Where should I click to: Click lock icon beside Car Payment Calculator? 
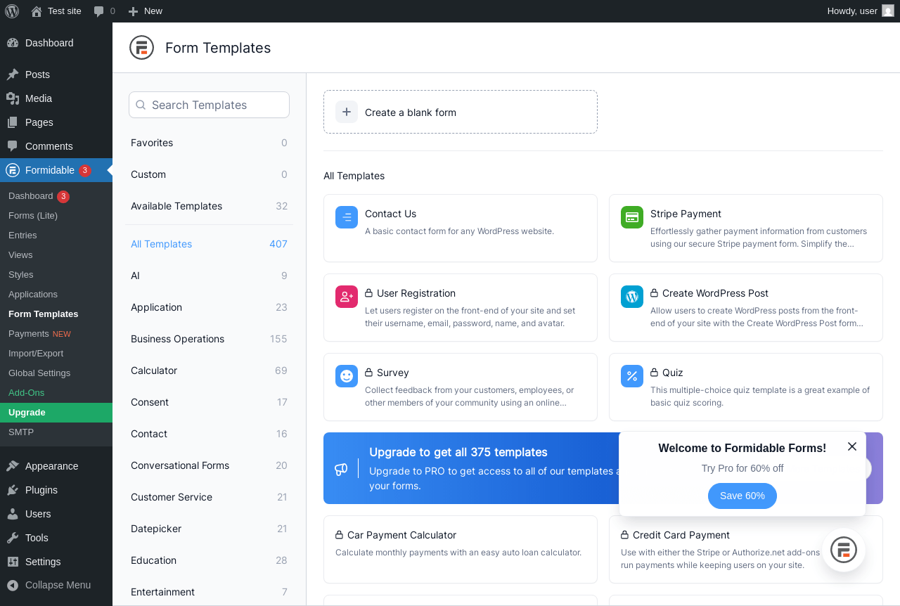point(340,535)
